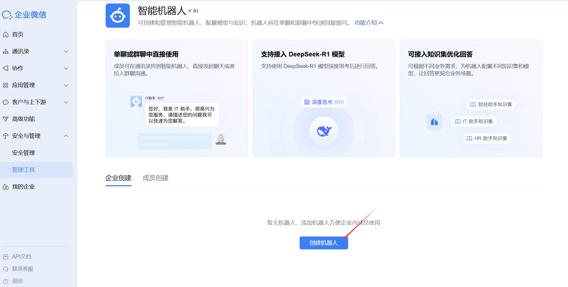Click the BOT label next to IT助手
Image resolution: width=568 pixels, height=287 pixels.
pyautogui.click(x=161, y=98)
